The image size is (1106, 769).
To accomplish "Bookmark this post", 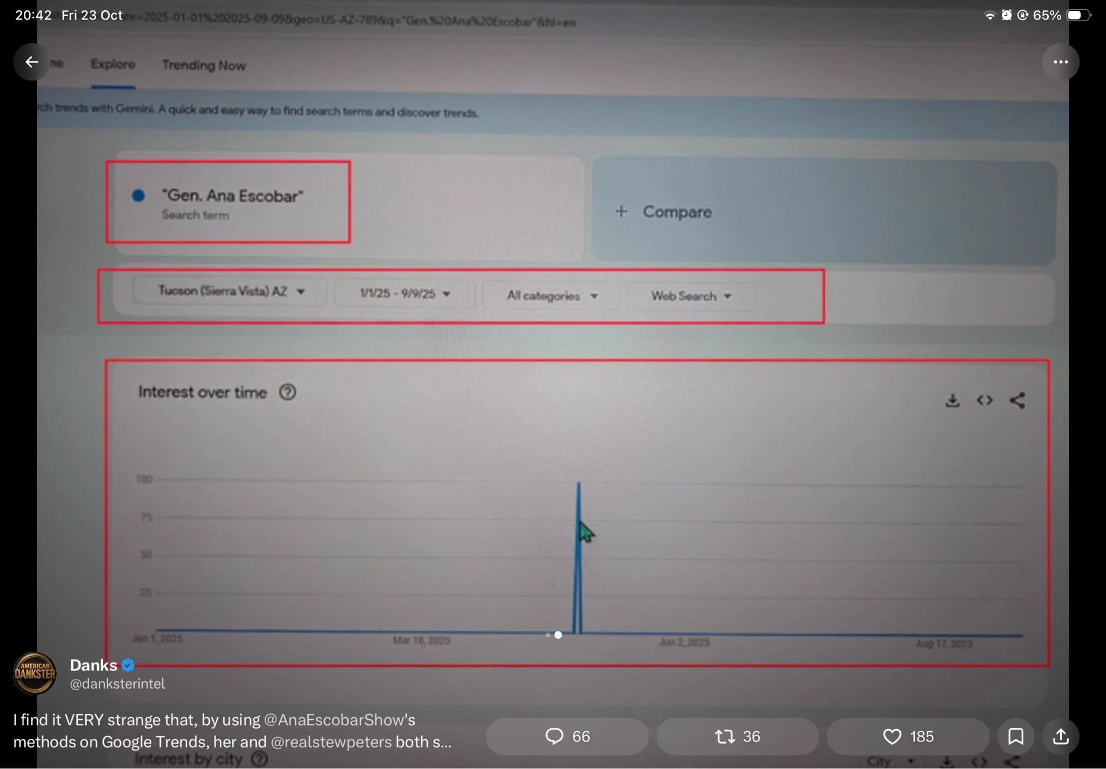I will point(1016,736).
